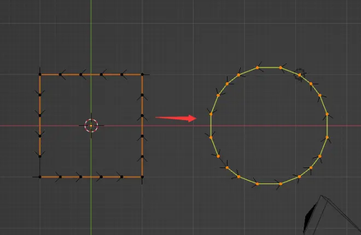Select the flat top edge of the circle
361x235 pixels.
tap(269, 67)
